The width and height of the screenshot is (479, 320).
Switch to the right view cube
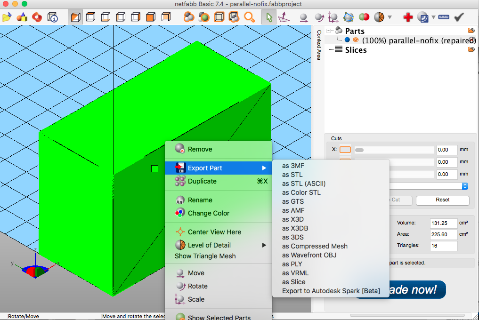(x=136, y=17)
